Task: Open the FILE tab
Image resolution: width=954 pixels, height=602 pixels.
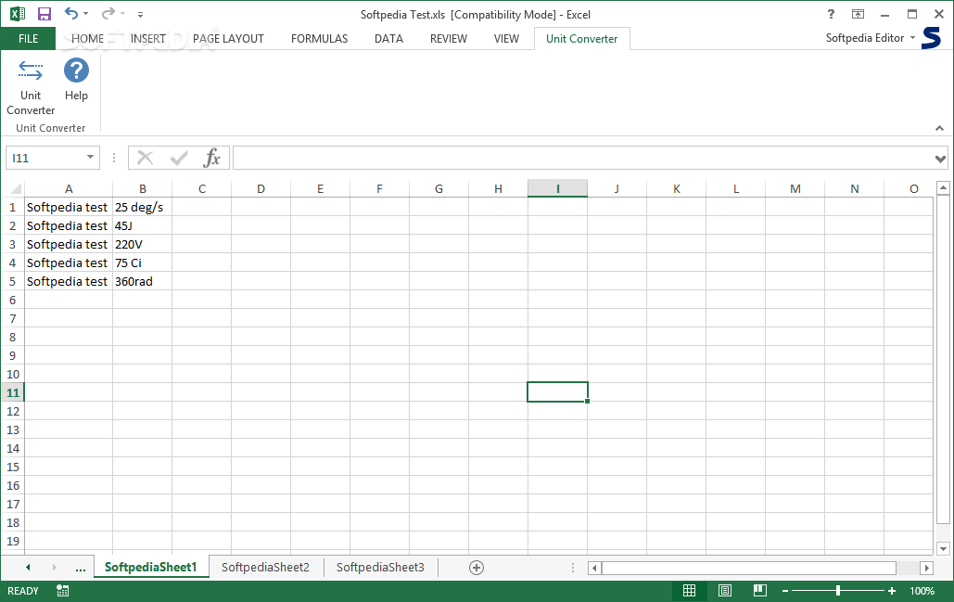Action: pos(28,38)
